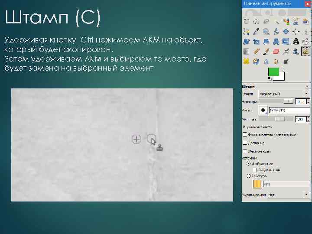Expand the Динамика кисти section

(244, 127)
